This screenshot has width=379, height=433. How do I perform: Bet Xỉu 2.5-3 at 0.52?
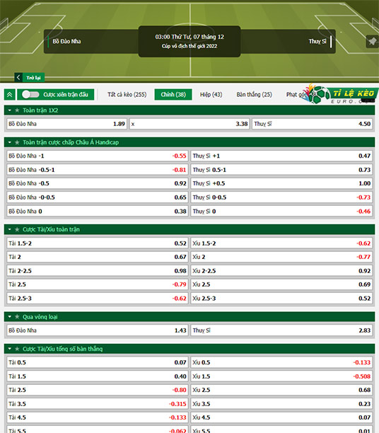coord(281,299)
